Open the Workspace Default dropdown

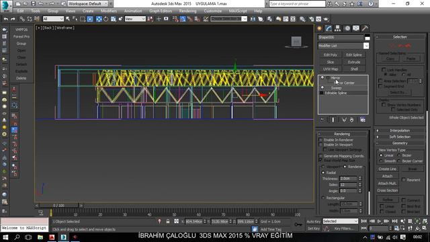[88, 4]
